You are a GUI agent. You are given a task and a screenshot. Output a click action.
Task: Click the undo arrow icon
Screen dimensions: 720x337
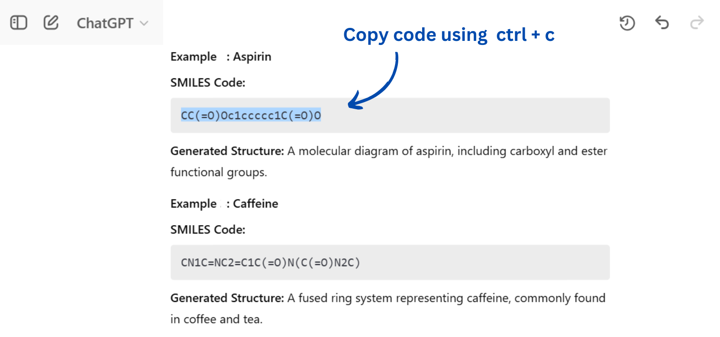662,22
